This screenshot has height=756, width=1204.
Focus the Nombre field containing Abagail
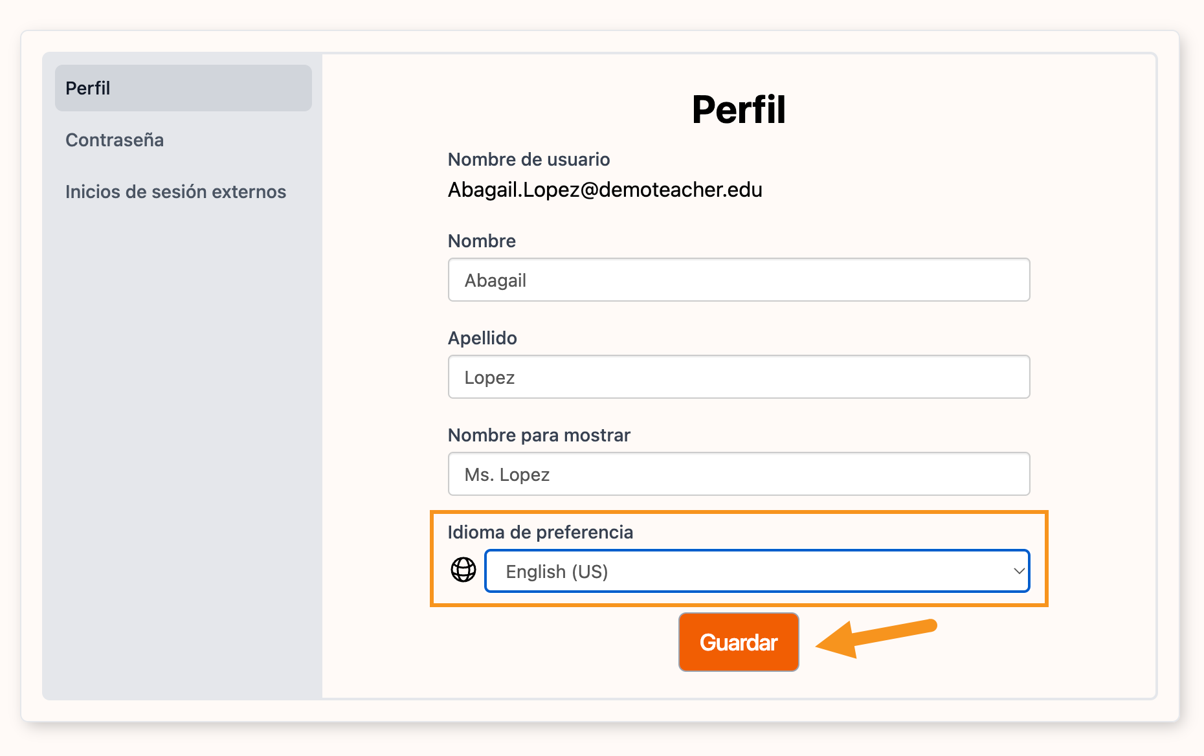pos(739,280)
